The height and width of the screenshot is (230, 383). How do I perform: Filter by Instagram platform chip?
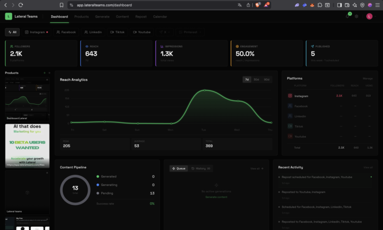tap(36, 32)
